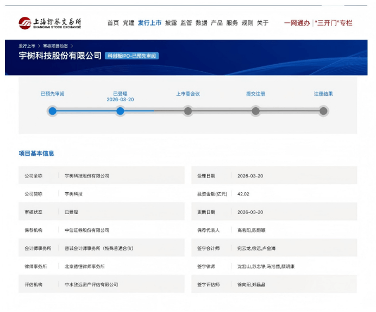Open the 党建 menu item
The width and height of the screenshot is (376, 312).
click(x=128, y=23)
